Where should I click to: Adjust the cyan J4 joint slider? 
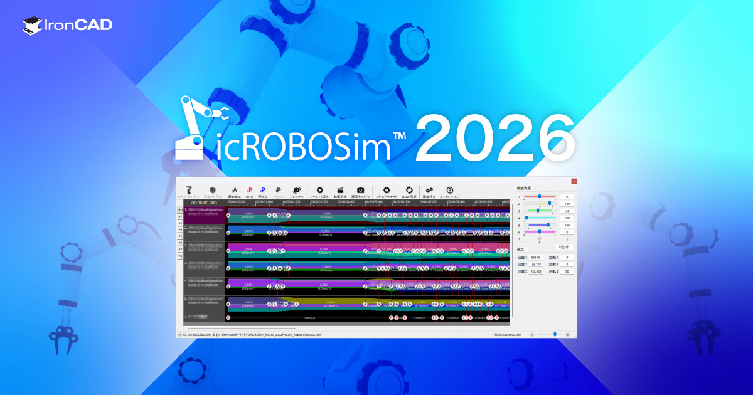(540, 218)
